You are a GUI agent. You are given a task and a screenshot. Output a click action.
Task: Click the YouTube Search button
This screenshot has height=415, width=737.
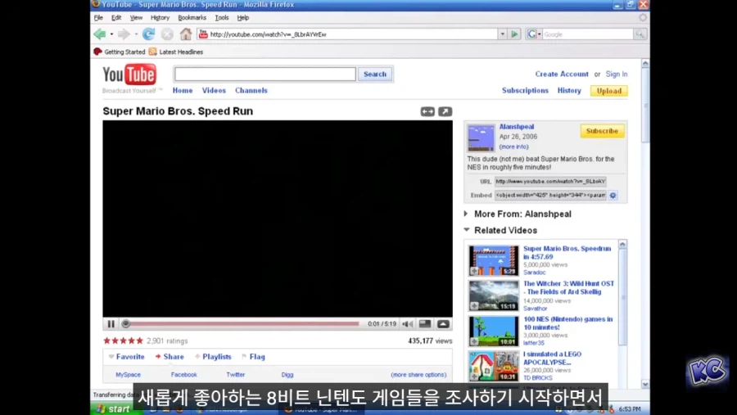click(x=375, y=74)
